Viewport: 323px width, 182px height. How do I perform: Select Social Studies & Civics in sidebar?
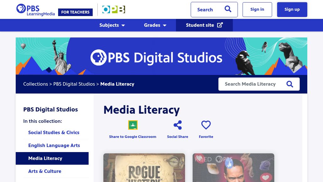coord(54,133)
